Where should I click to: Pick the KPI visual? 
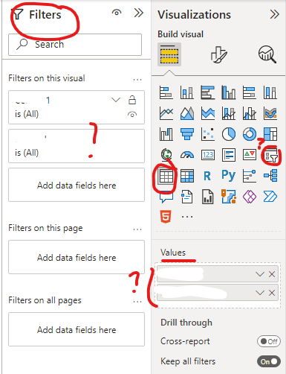250,155
